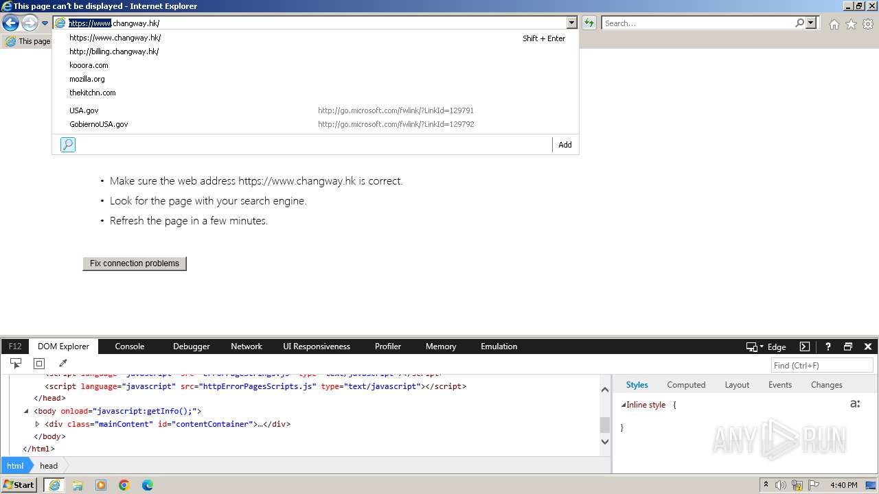Image resolution: width=879 pixels, height=494 pixels.
Task: Open the search provider dropdown
Action: pyautogui.click(x=811, y=23)
